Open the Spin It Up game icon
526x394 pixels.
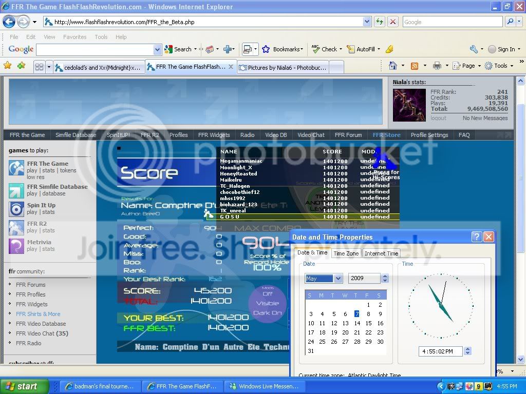(16, 209)
